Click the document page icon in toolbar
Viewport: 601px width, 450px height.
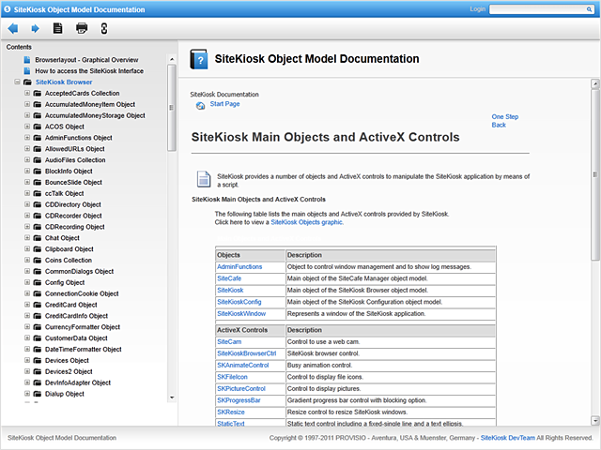(x=58, y=28)
